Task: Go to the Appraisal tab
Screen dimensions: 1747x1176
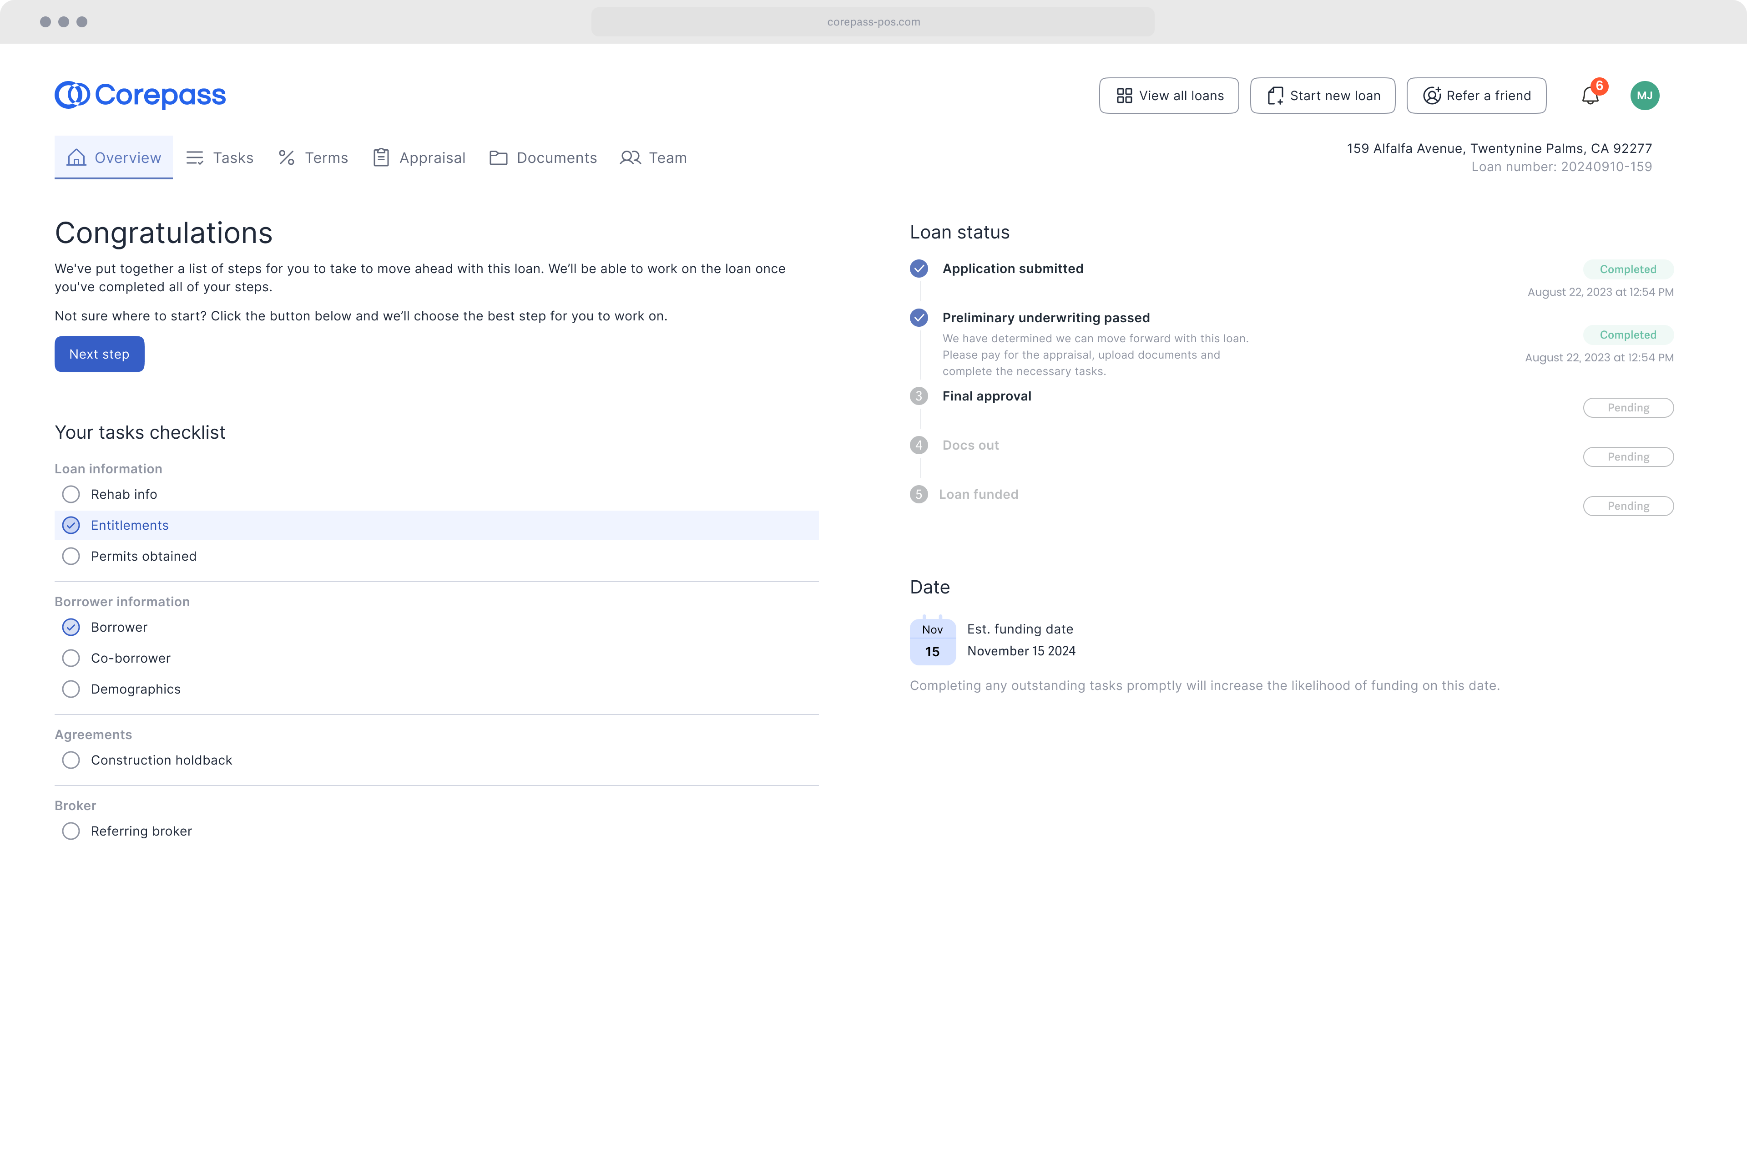Action: tap(419, 157)
